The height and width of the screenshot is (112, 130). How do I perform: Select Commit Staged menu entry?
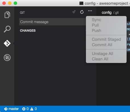(x=106, y=39)
